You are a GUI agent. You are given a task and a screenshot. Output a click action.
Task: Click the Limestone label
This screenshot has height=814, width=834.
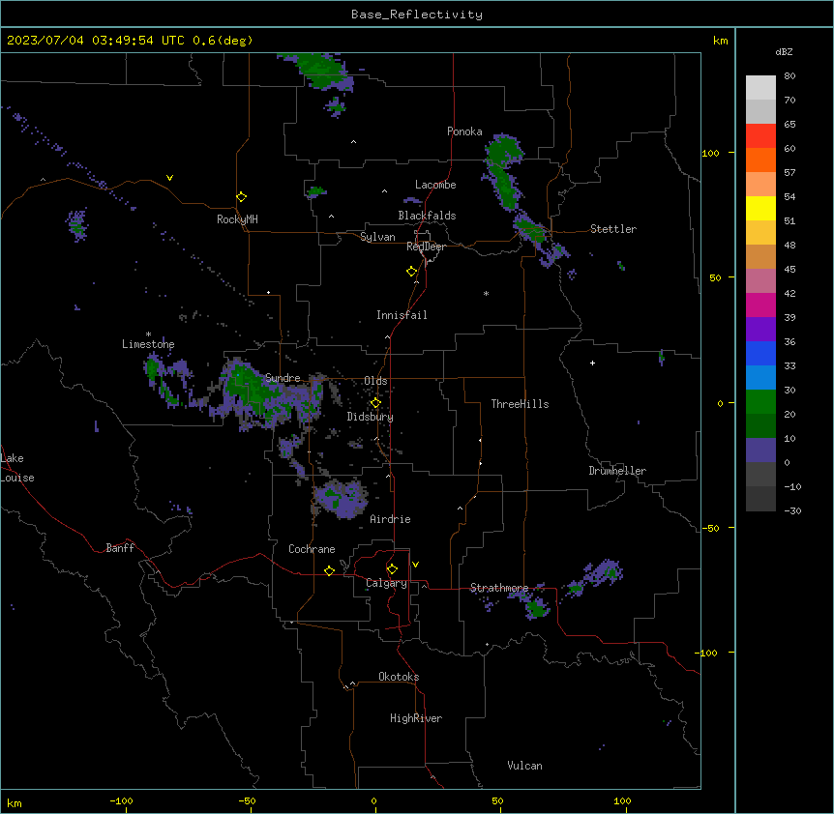148,344
